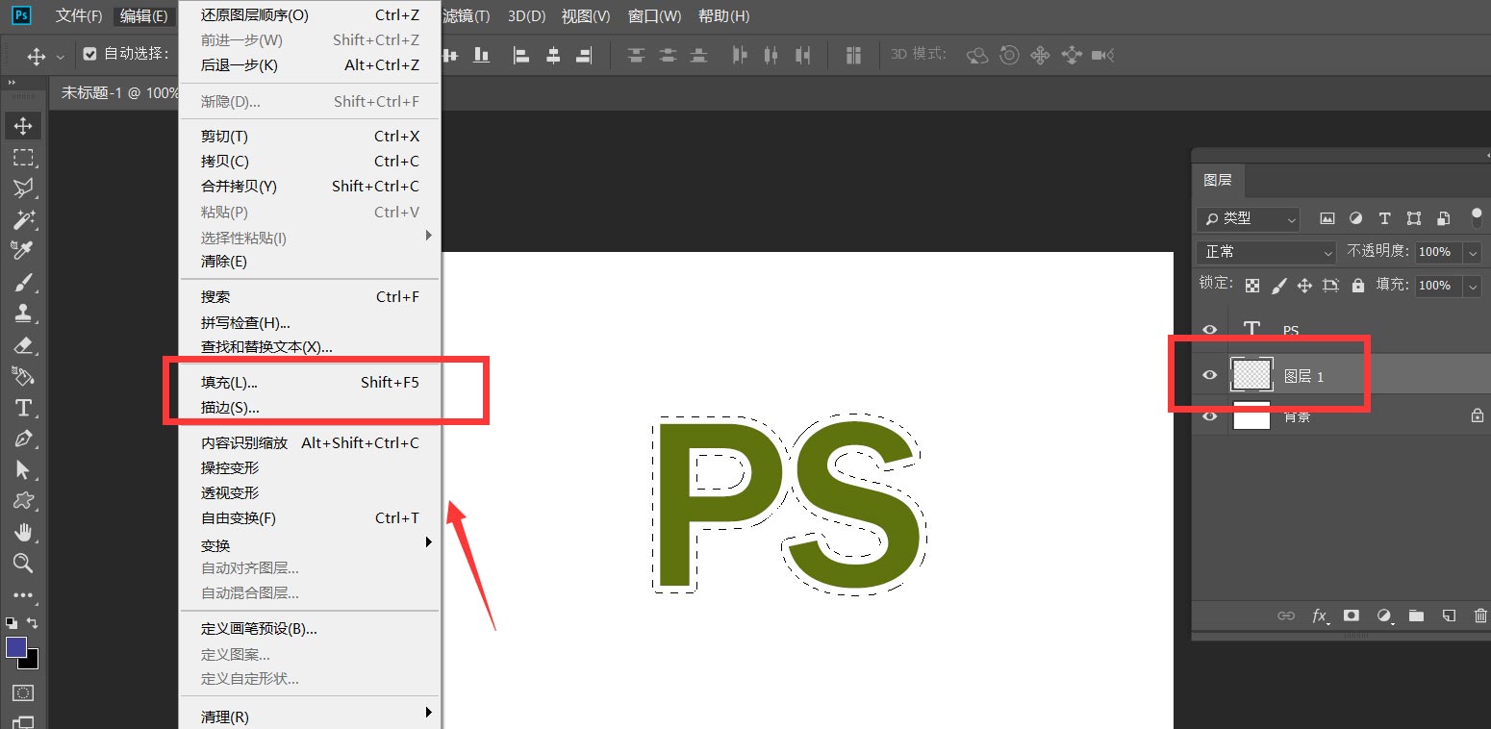The image size is (1491, 729).
Task: Open the extra tools ellipsis button
Action: (x=23, y=595)
